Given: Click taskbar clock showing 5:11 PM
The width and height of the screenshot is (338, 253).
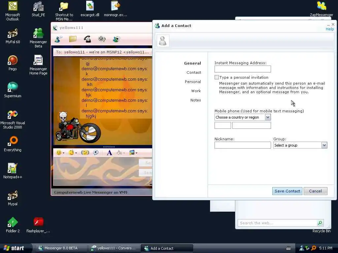Looking at the screenshot, I should [326, 248].
